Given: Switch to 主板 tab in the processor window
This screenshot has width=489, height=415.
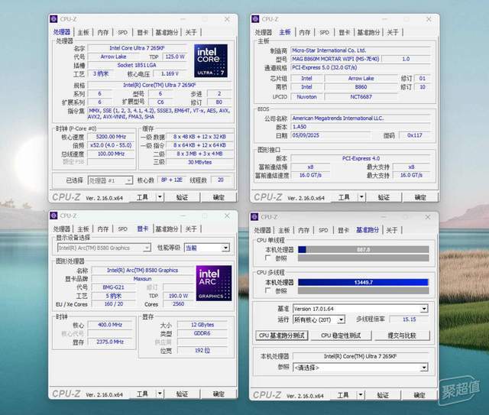Looking at the screenshot, I should click(83, 32).
